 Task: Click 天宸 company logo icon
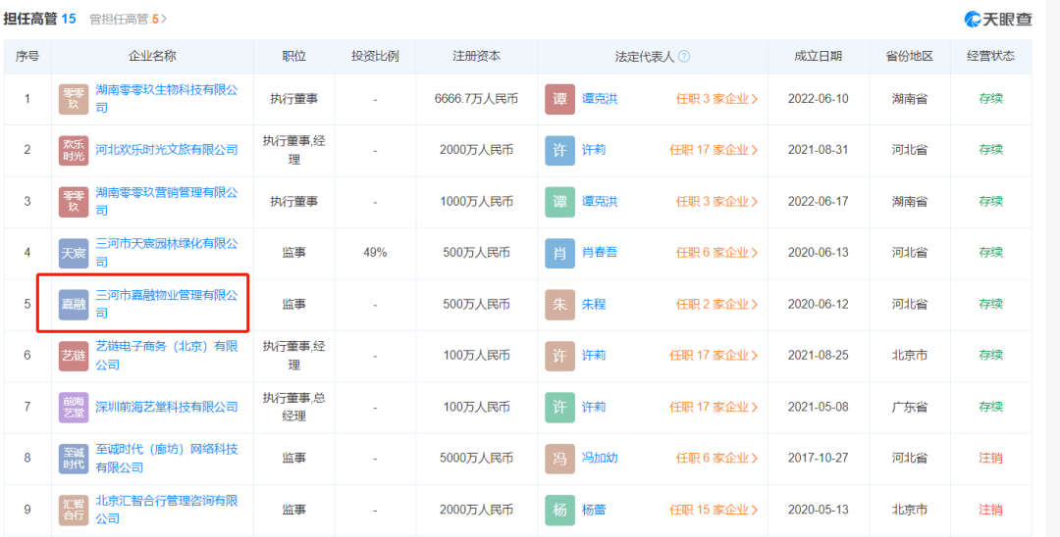74,253
